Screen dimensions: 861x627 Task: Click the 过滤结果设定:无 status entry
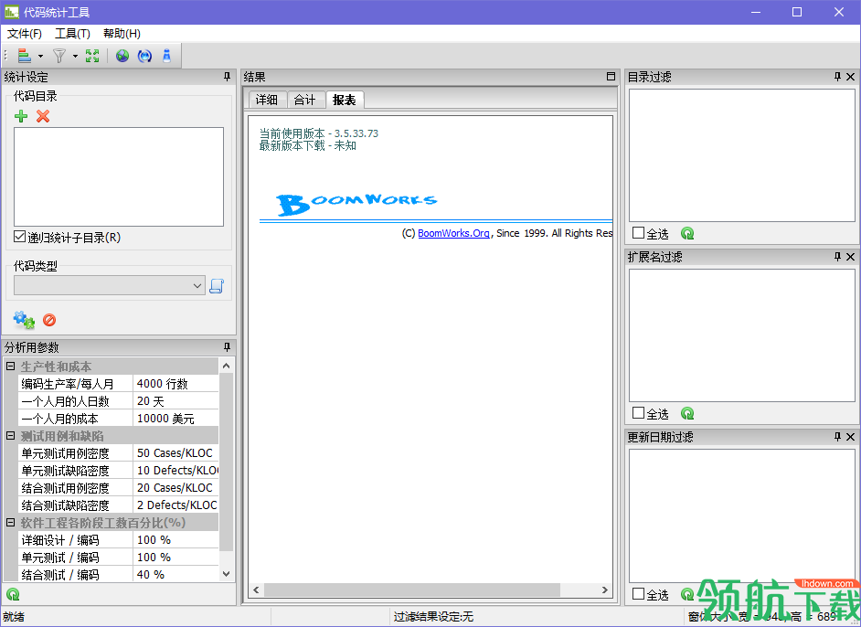[433, 617]
